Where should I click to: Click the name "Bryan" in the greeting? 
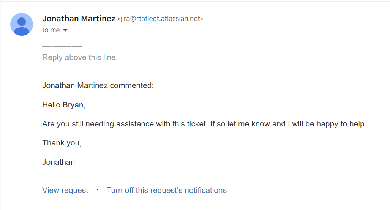pyautogui.click(x=74, y=105)
